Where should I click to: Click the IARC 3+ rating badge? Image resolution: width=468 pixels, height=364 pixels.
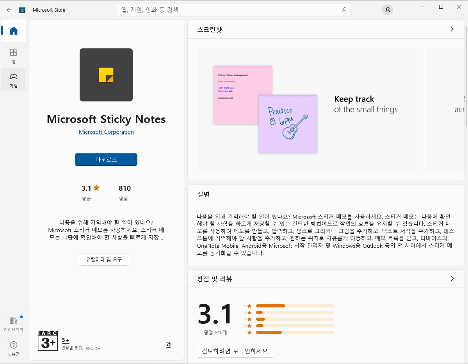click(x=48, y=341)
